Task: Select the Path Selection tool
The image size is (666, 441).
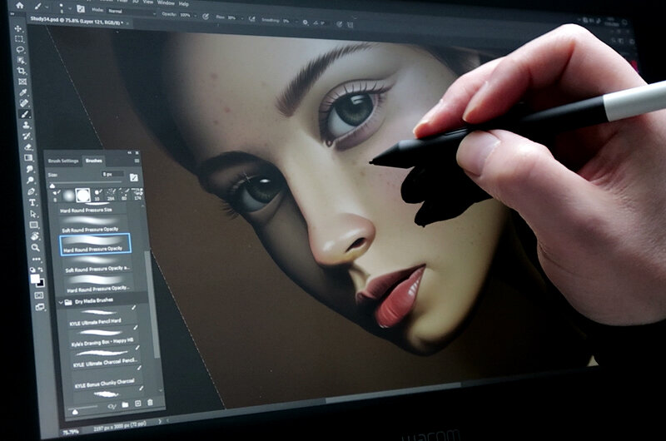Action: tap(33, 214)
